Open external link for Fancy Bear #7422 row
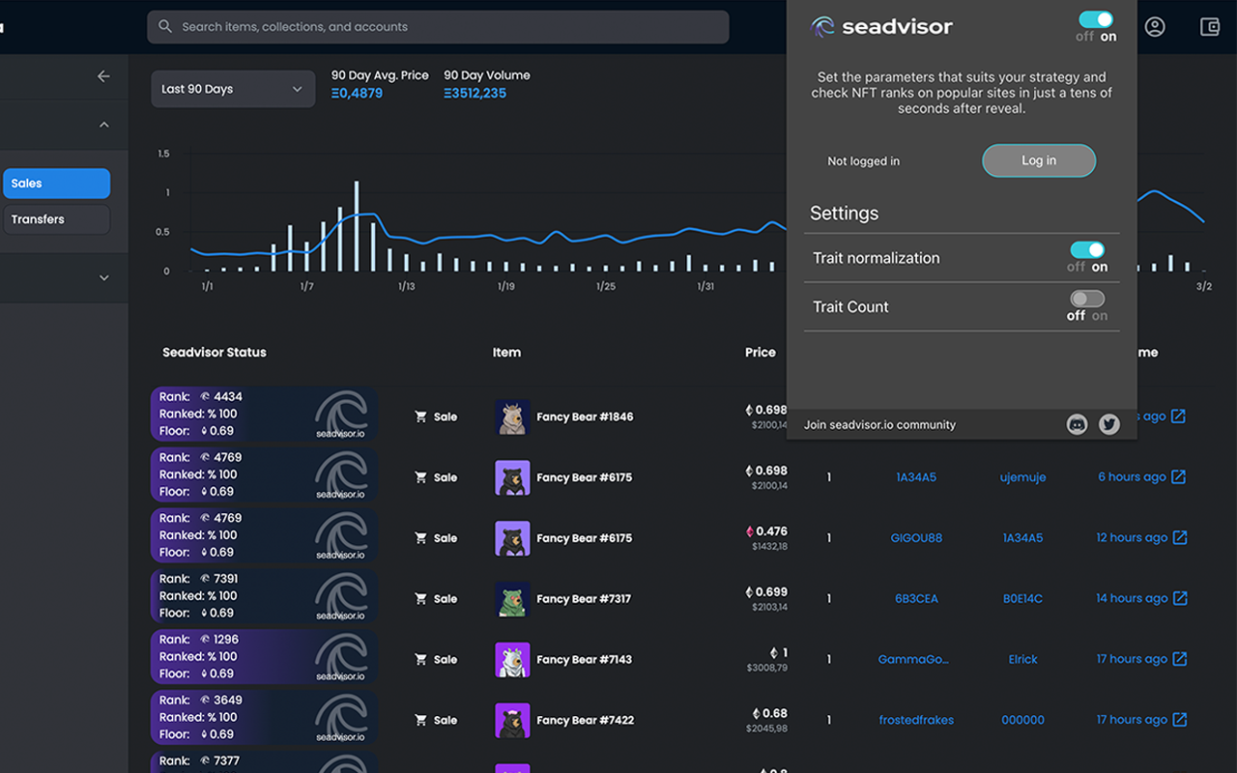 pyautogui.click(x=1180, y=720)
